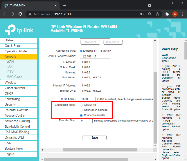Choose the Always on connection mode
This screenshot has height=161, width=187.
coord(81,105)
